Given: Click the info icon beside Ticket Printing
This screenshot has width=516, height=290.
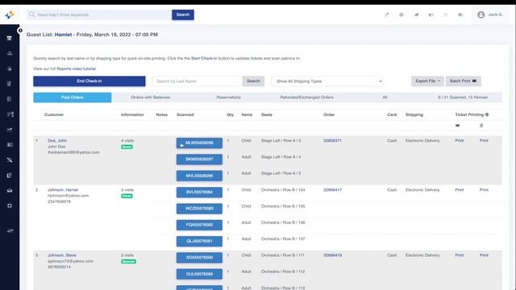Looking at the screenshot, I should (487, 114).
